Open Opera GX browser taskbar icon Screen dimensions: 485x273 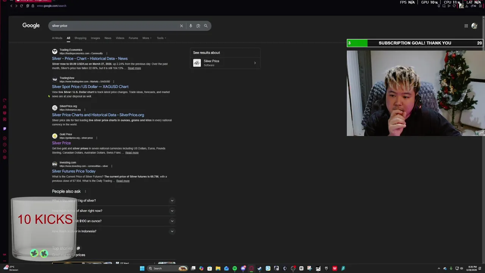coord(251,268)
